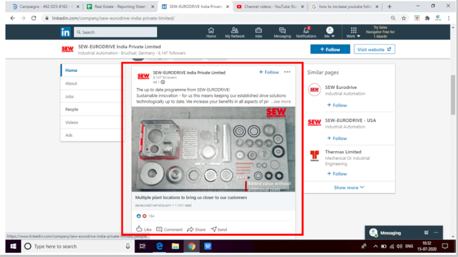Open the Jobs briefcase icon
This screenshot has height=257, width=458.
pos(258,31)
